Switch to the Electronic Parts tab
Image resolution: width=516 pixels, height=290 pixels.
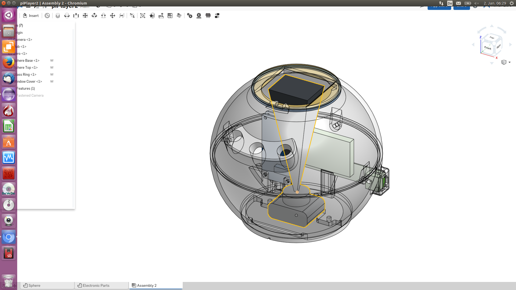coord(102,285)
